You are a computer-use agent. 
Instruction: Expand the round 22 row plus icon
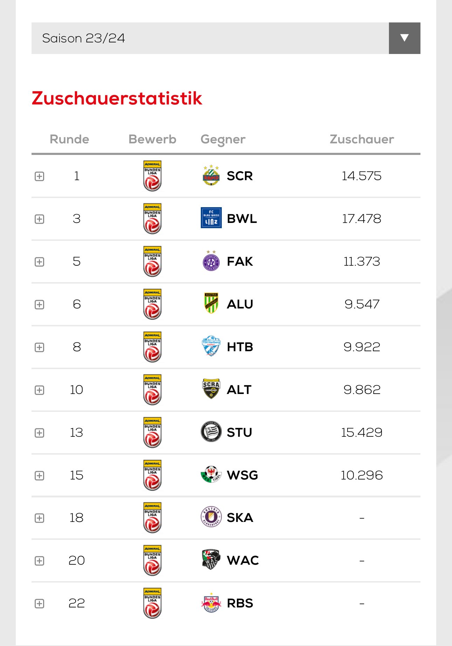click(x=40, y=604)
